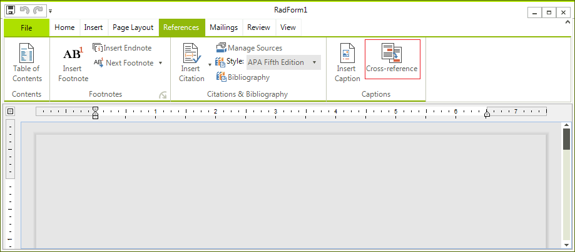The height and width of the screenshot is (252, 575).
Task: Collapse the ribbon with the caret
Action: (567, 22)
